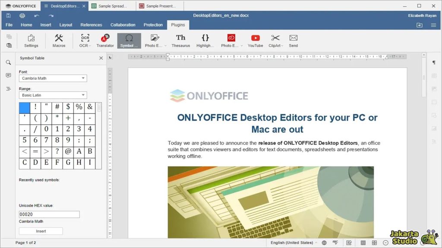Switch to the Sample Spreadsheet document tab

point(111,6)
